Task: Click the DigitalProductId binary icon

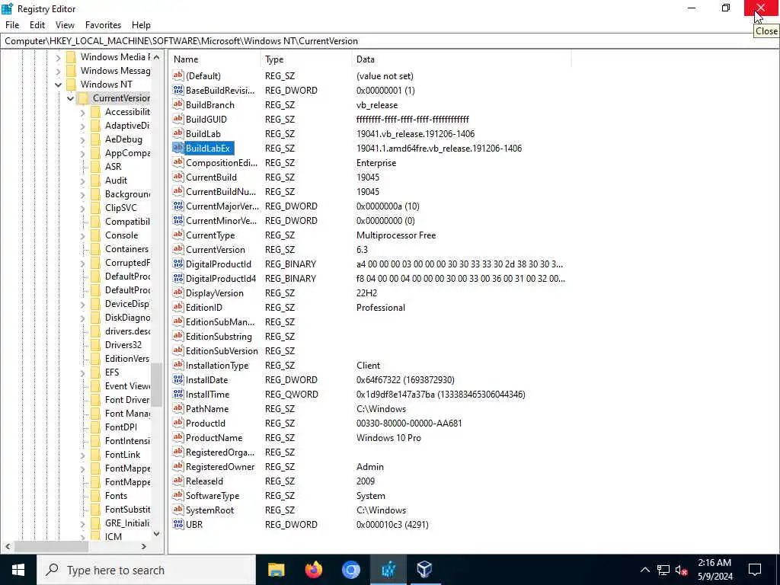Action: tap(178, 264)
